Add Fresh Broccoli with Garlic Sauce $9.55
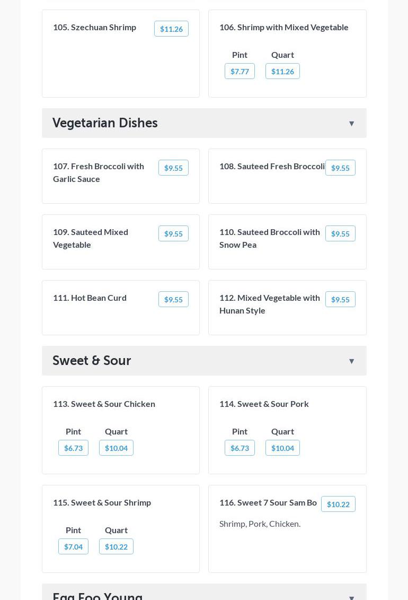The image size is (408, 600). (173, 168)
